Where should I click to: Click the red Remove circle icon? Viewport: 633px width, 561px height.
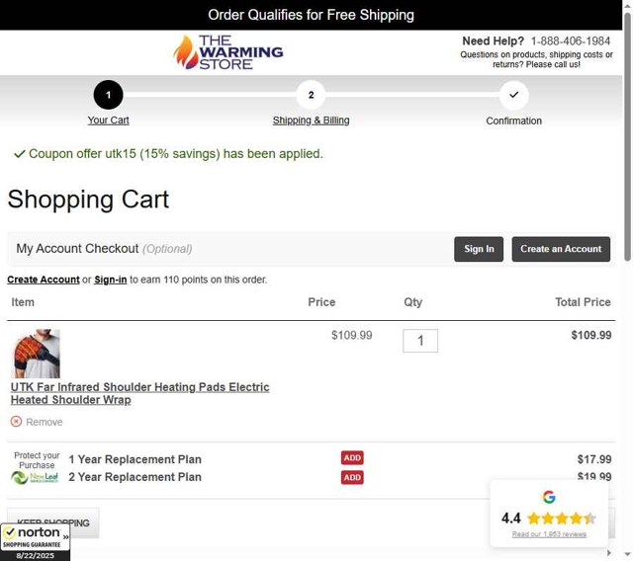point(16,422)
